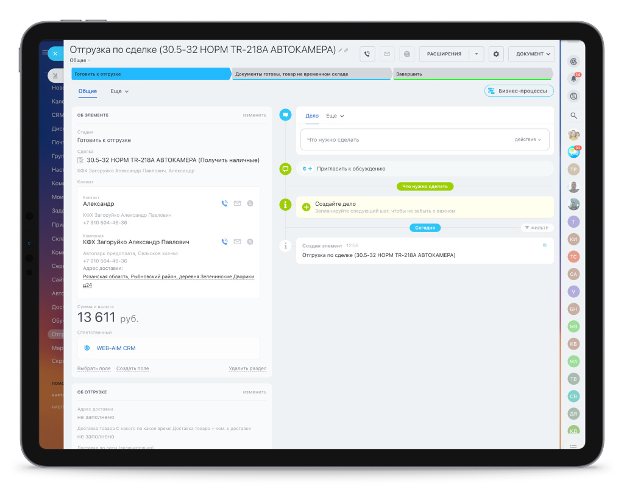Screen dimensions: 624x489
Task: Open the Расширения dropdown arrow
Action: [x=477, y=54]
